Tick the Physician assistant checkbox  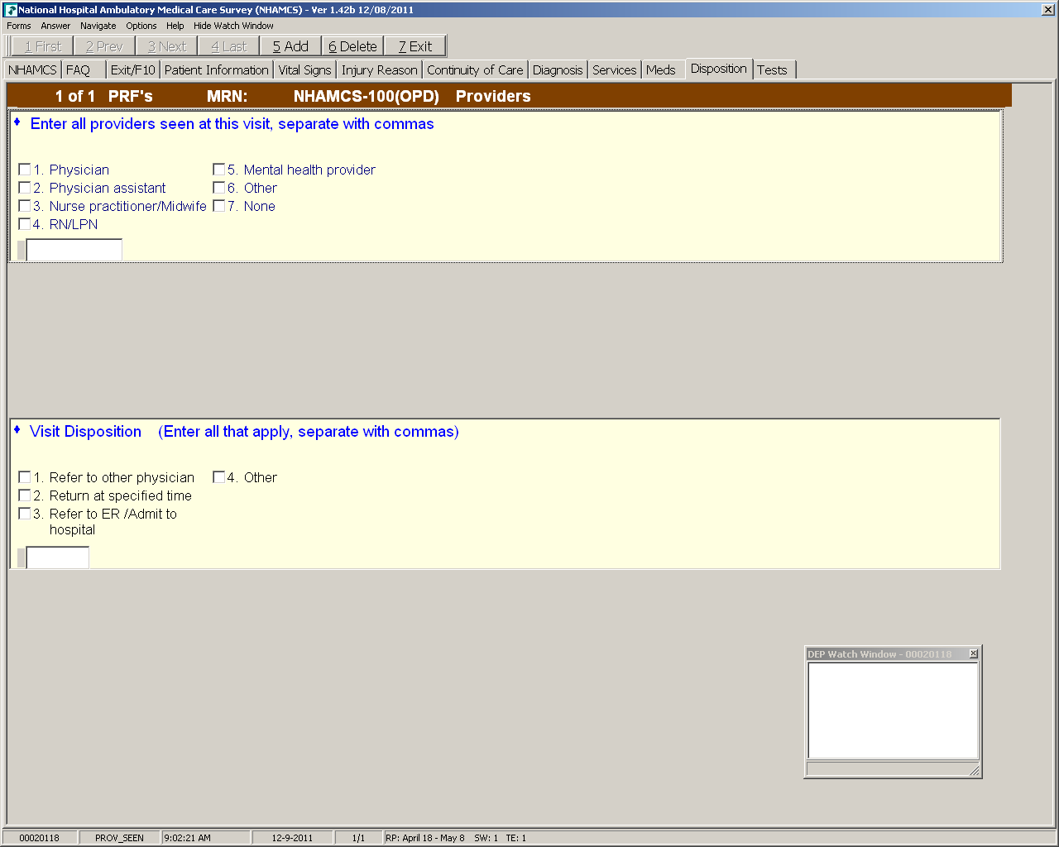[x=25, y=188]
